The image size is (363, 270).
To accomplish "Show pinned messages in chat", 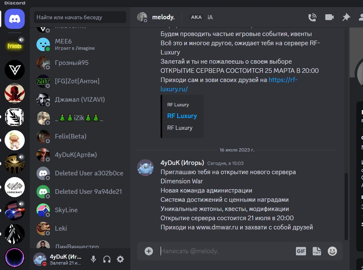I will [346, 17].
